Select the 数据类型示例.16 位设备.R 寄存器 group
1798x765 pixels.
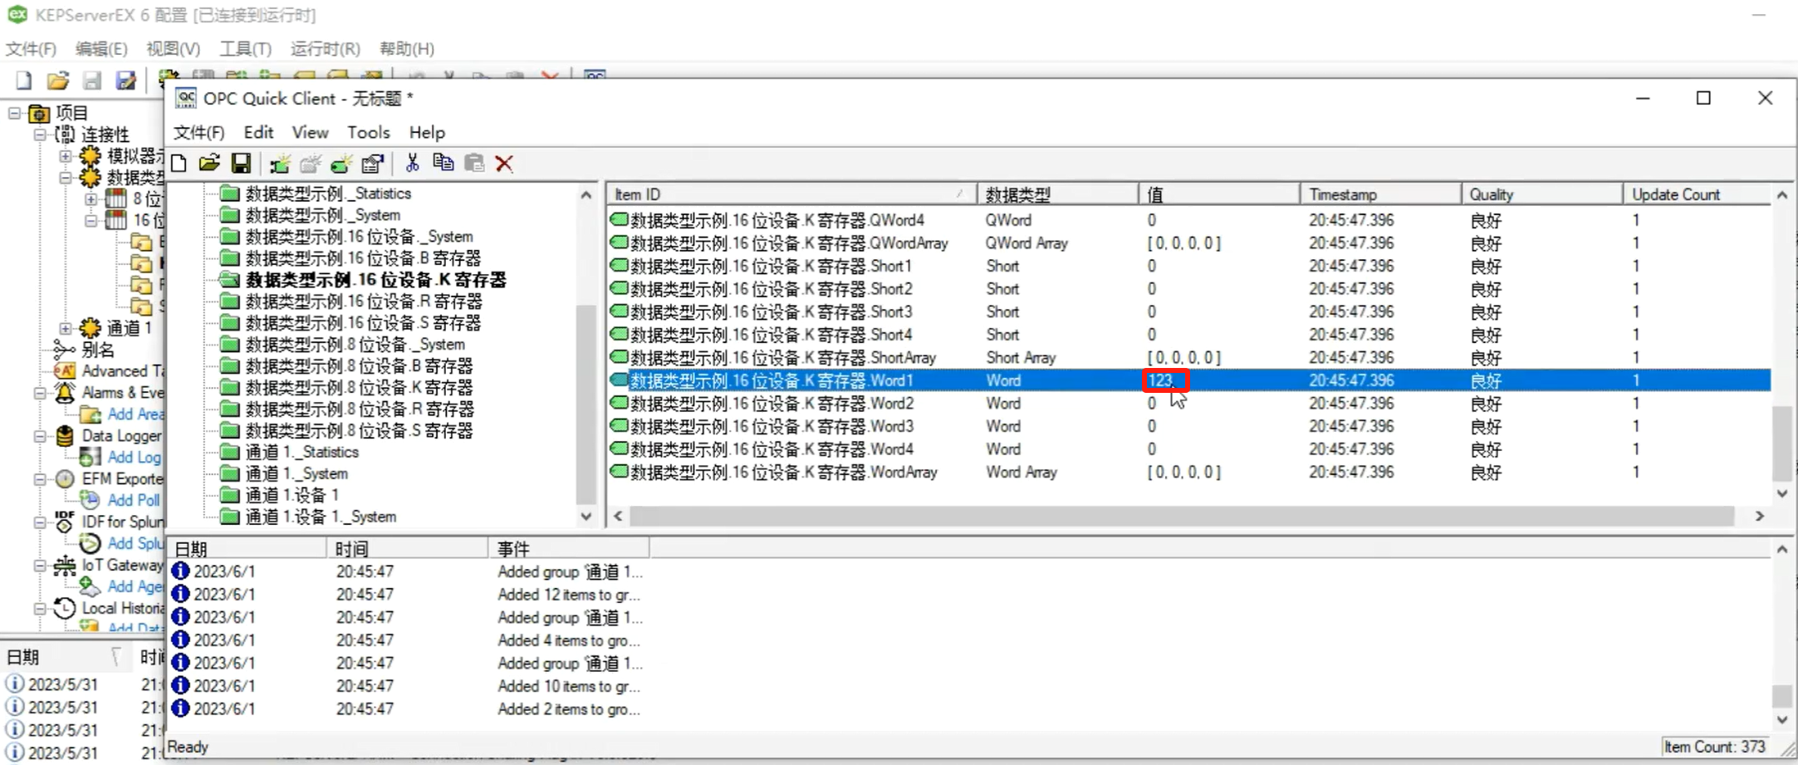coord(363,302)
